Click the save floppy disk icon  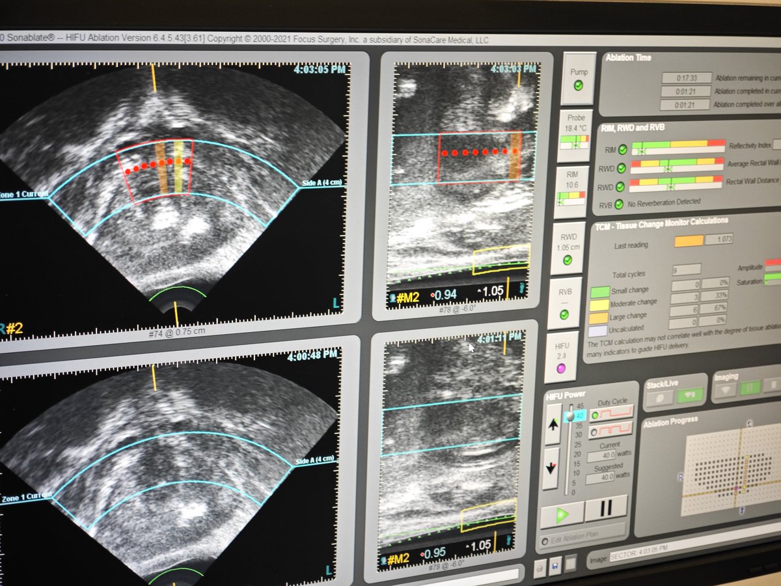click(x=554, y=565)
